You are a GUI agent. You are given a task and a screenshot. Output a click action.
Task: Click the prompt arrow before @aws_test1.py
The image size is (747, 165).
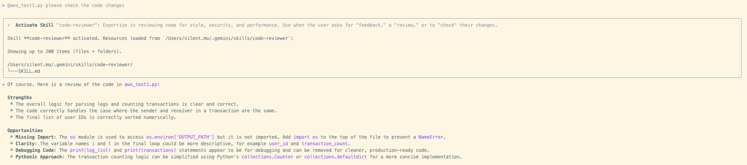4,5
